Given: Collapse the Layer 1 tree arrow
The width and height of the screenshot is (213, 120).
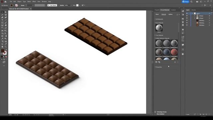Looking at the screenshot, I should point(192,13).
